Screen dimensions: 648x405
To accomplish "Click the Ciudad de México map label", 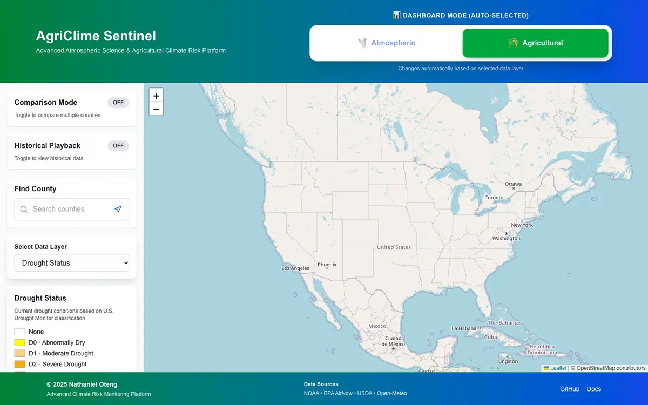I will 394,341.
